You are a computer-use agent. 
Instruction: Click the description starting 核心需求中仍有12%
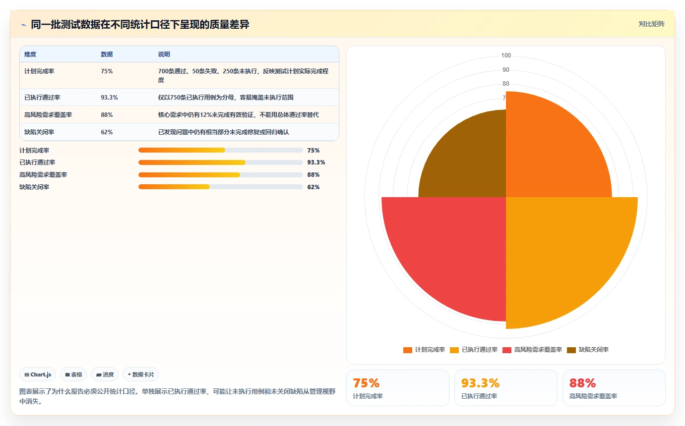tap(239, 115)
